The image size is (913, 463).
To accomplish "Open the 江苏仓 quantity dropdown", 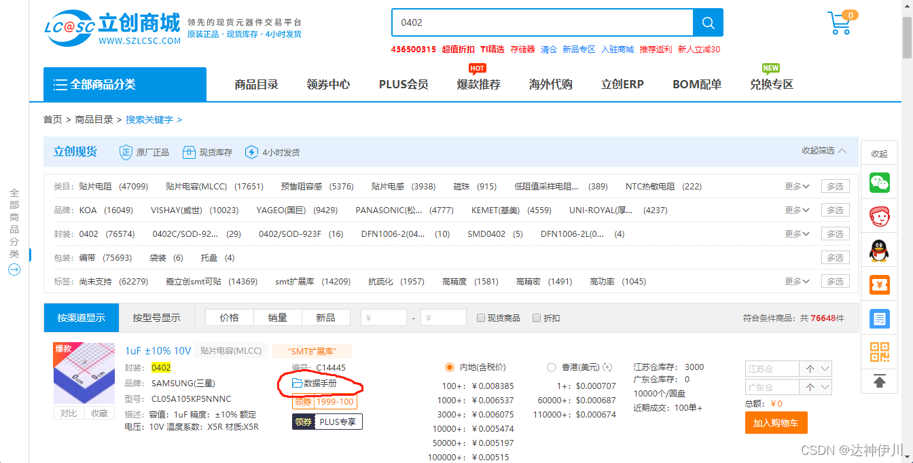I will point(825,369).
